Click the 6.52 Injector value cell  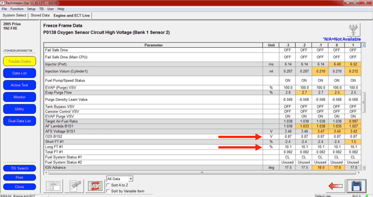[x=353, y=64]
